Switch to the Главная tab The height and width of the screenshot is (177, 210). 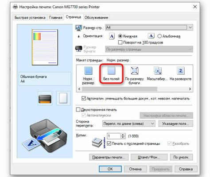[56, 18]
